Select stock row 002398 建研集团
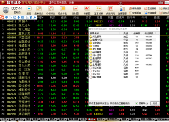Image resolution: width=169 pixels, height=122 pixels. coord(84,114)
